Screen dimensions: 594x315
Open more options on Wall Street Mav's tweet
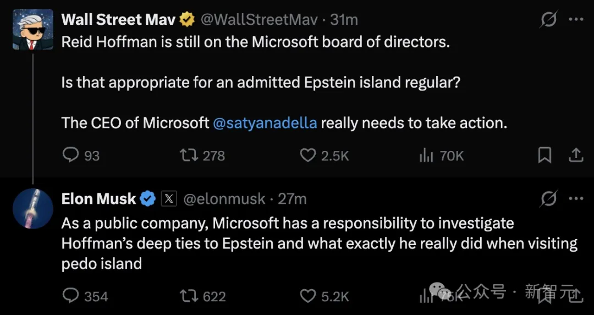coord(576,19)
